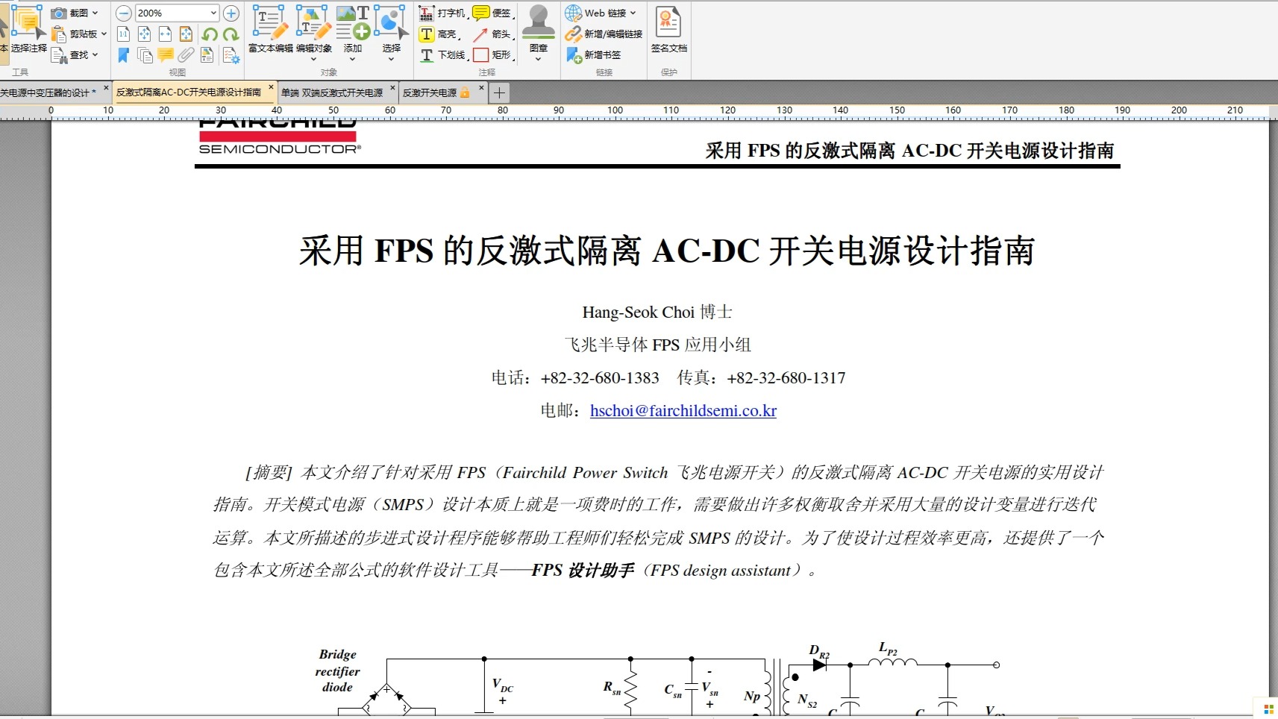
Task: Click the Web 链接 globe icon
Action: 573,13
